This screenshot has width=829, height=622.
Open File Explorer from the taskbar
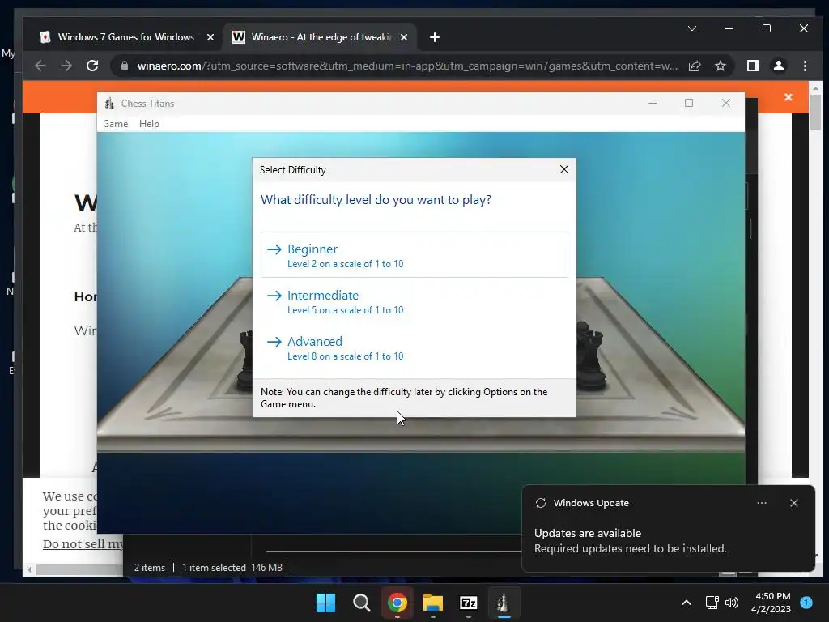coord(433,603)
